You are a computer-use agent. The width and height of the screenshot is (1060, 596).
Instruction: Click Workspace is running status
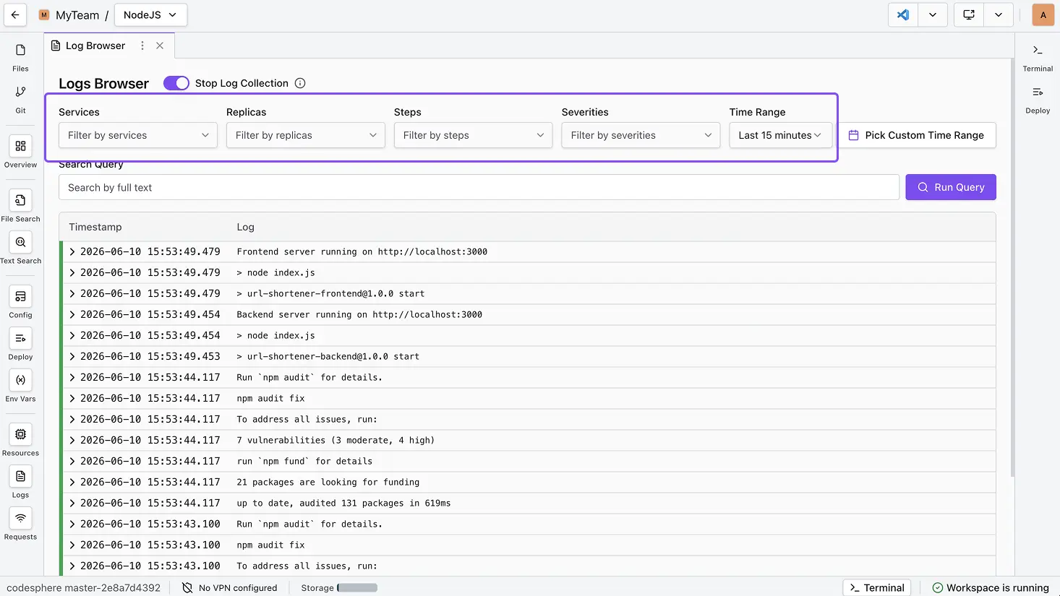(991, 587)
